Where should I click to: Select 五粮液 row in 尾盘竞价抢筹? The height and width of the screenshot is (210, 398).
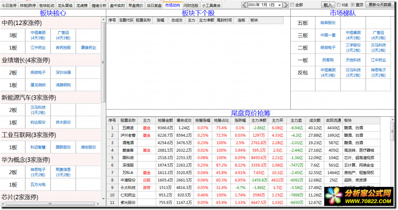(244, 128)
